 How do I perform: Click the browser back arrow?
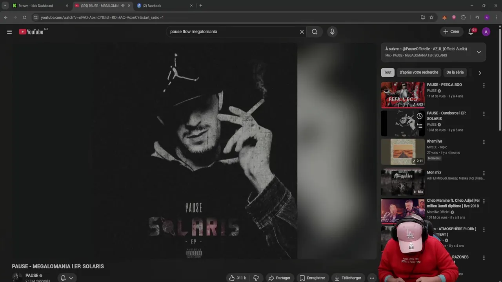click(5, 17)
